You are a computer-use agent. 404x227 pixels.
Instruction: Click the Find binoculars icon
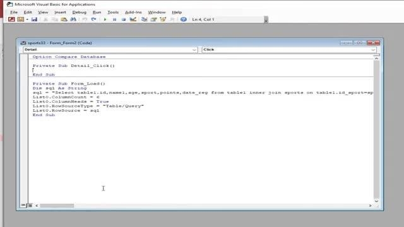tap(73, 20)
